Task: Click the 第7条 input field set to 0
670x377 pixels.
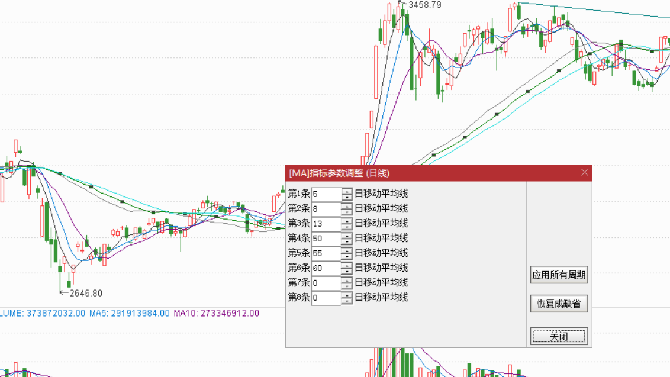Action: point(326,283)
